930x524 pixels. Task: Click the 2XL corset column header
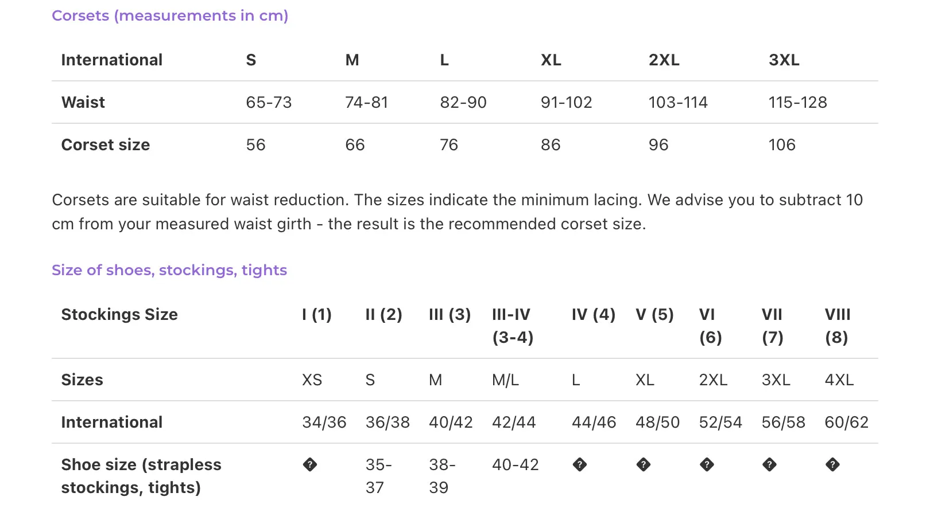click(x=664, y=60)
